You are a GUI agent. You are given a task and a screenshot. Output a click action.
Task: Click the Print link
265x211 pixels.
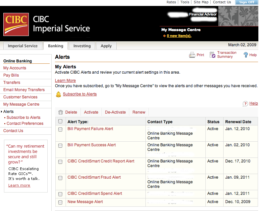[x=200, y=55]
